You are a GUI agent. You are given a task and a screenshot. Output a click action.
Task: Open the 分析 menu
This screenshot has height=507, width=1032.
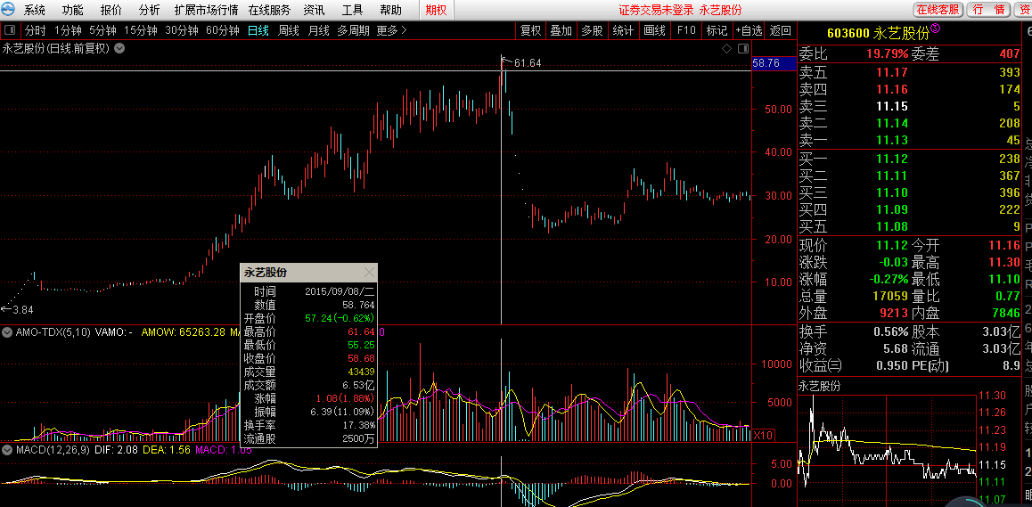[x=149, y=10]
